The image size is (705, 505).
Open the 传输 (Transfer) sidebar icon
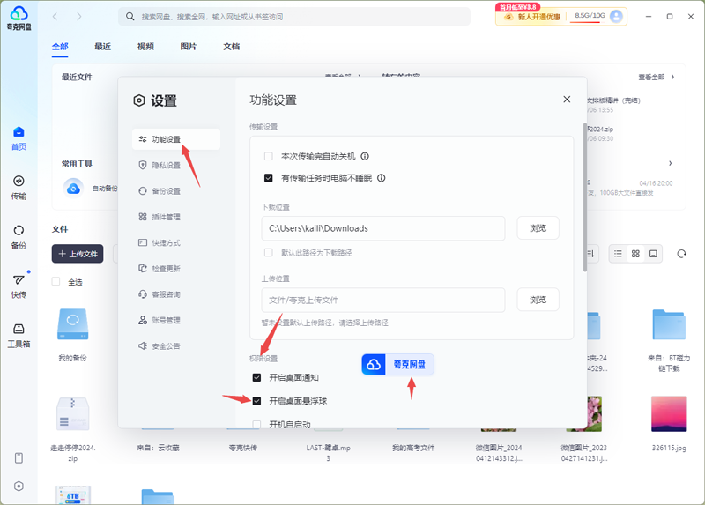tap(19, 187)
